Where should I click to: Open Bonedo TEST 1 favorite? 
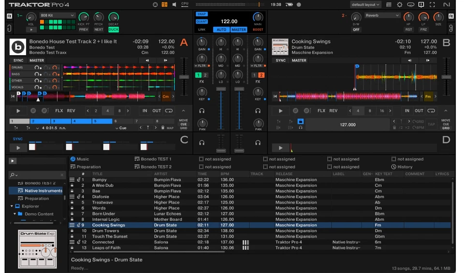(153, 159)
